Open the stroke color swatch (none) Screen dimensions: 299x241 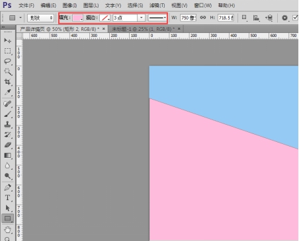(x=105, y=18)
